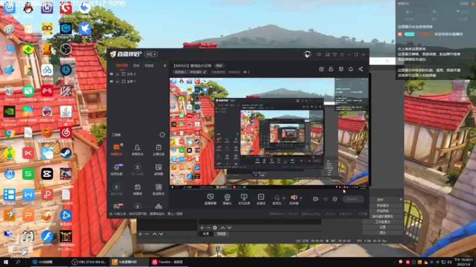476x267 pixels.
Task: Open the 歌词助手 tool
Action: [158, 189]
